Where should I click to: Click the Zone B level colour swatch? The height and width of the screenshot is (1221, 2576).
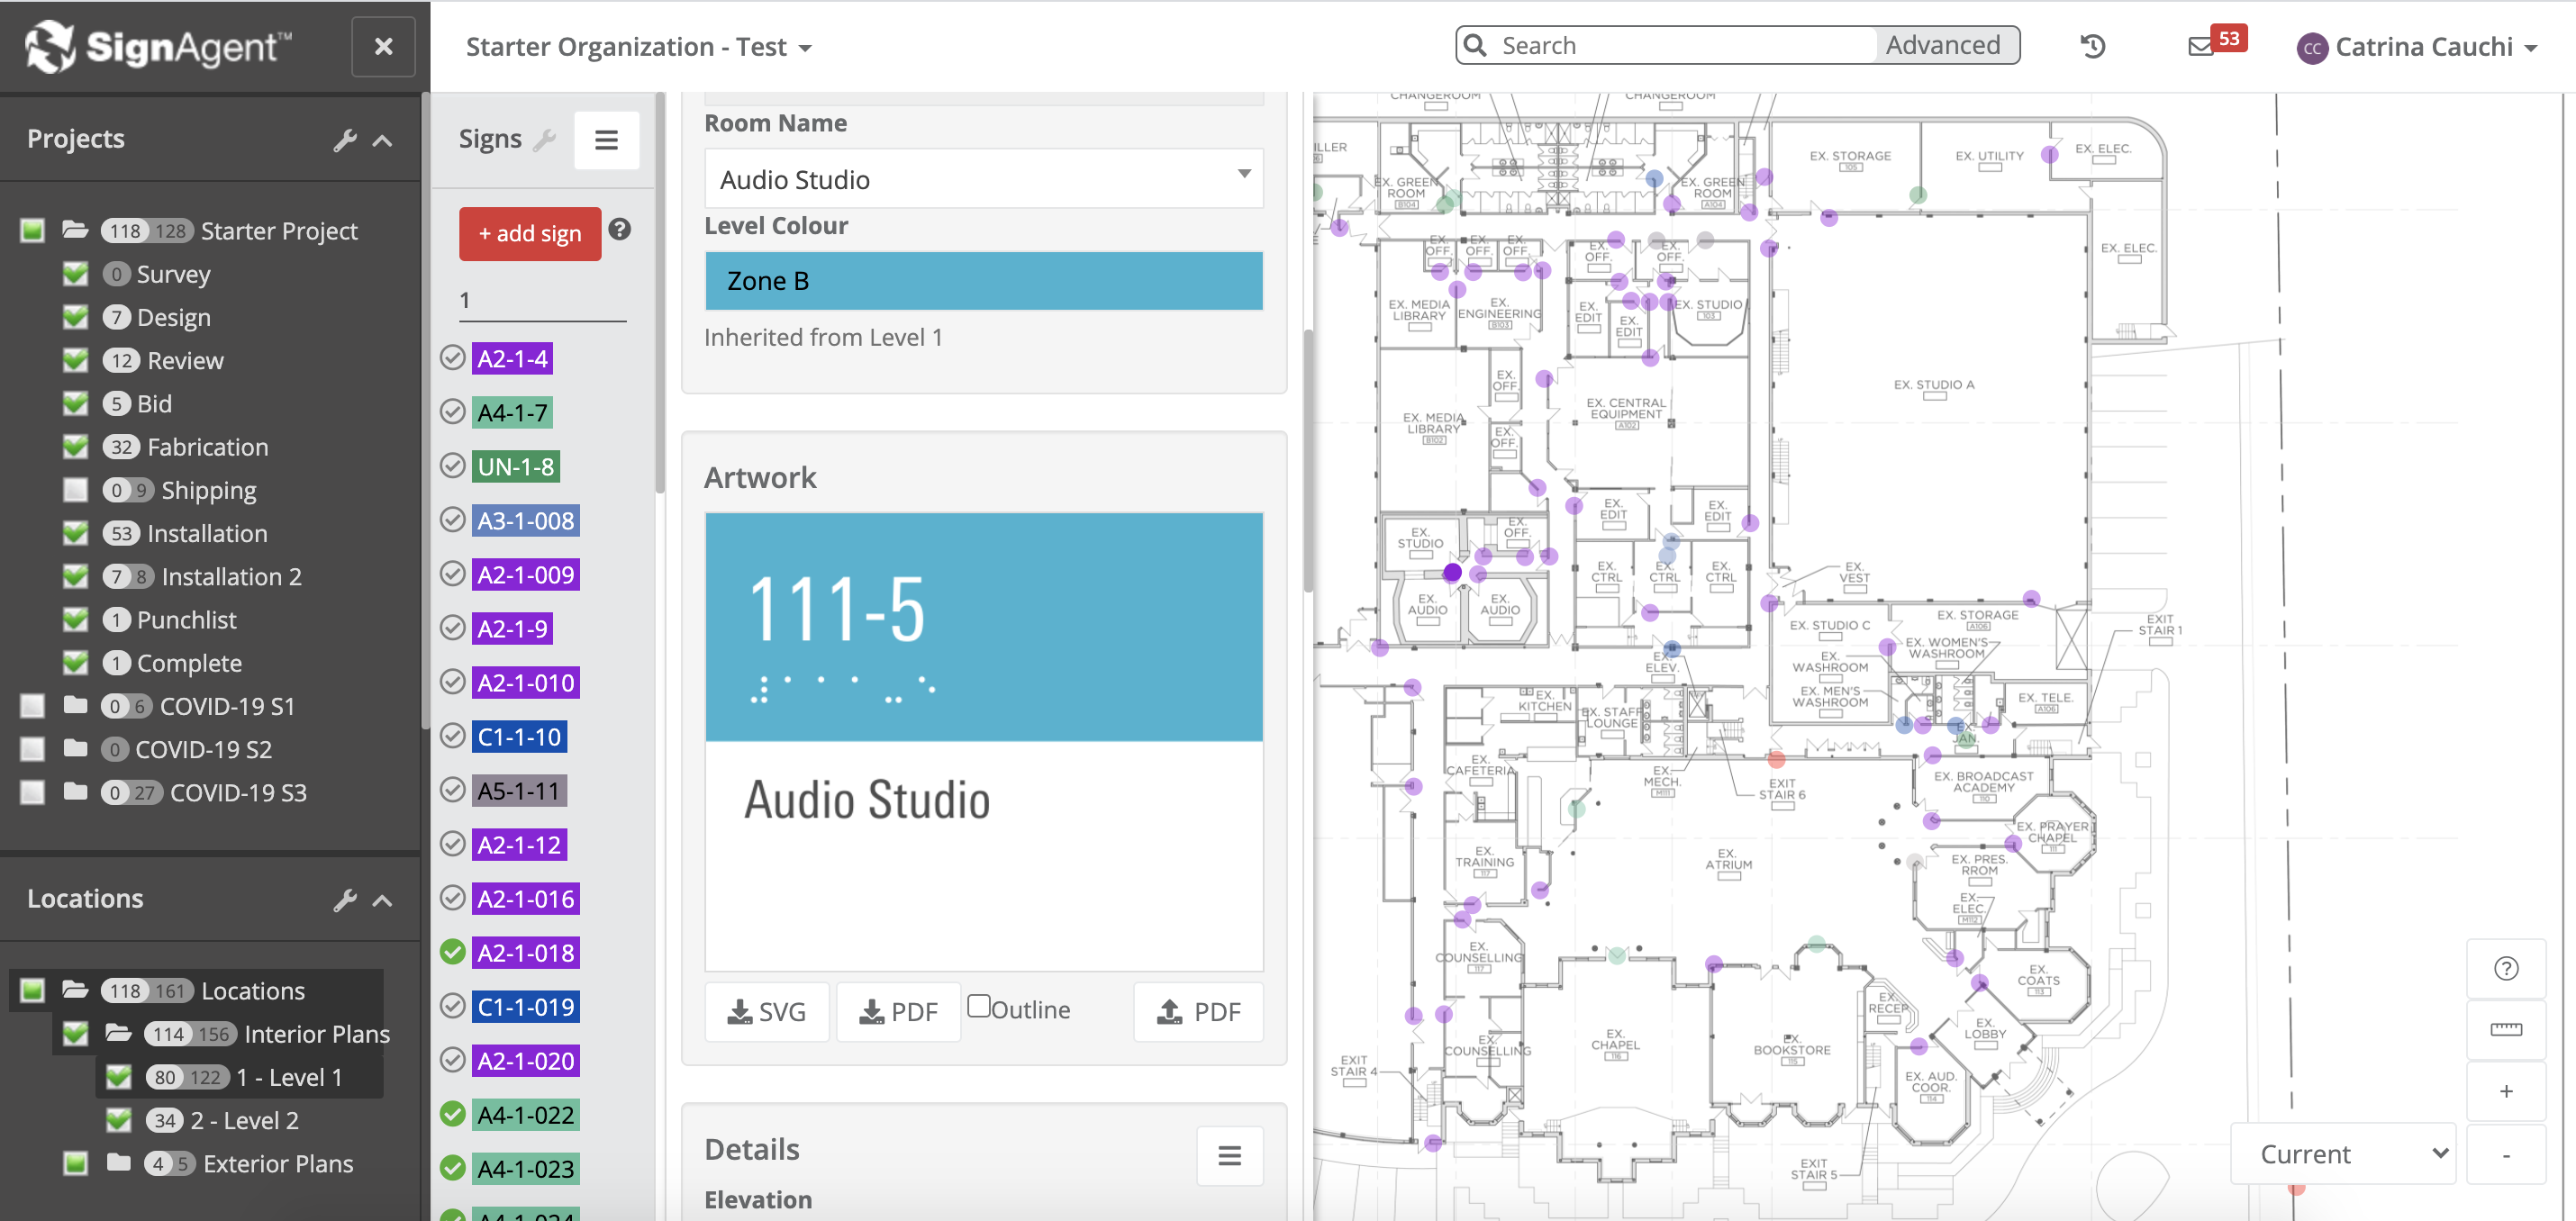[x=983, y=281]
